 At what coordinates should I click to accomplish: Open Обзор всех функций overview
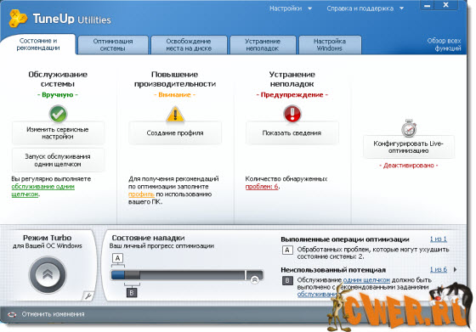(x=444, y=44)
